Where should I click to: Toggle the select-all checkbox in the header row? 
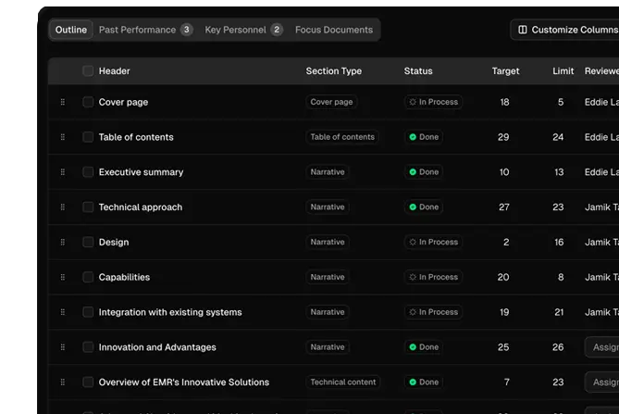[x=88, y=71]
